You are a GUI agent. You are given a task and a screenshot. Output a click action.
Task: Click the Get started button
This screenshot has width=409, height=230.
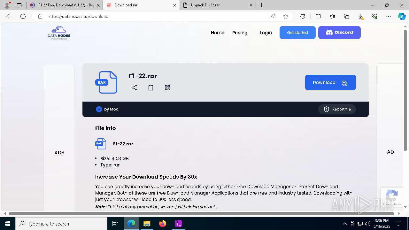297,33
